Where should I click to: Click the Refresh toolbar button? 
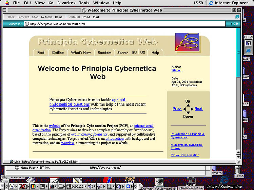coord(46,17)
